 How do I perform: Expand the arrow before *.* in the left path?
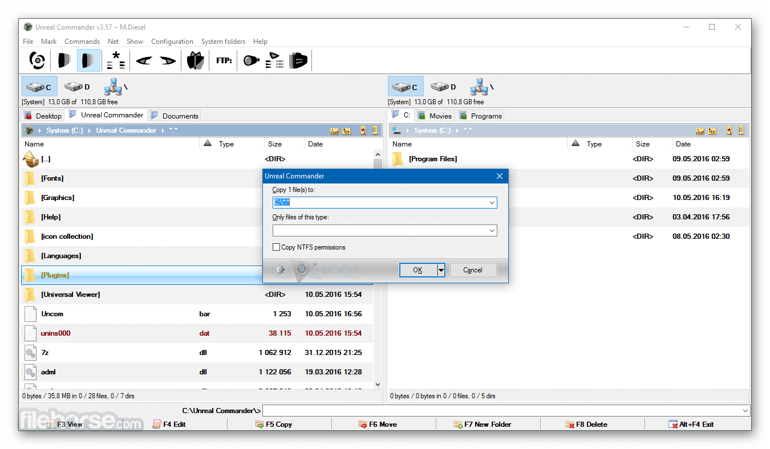tap(163, 130)
